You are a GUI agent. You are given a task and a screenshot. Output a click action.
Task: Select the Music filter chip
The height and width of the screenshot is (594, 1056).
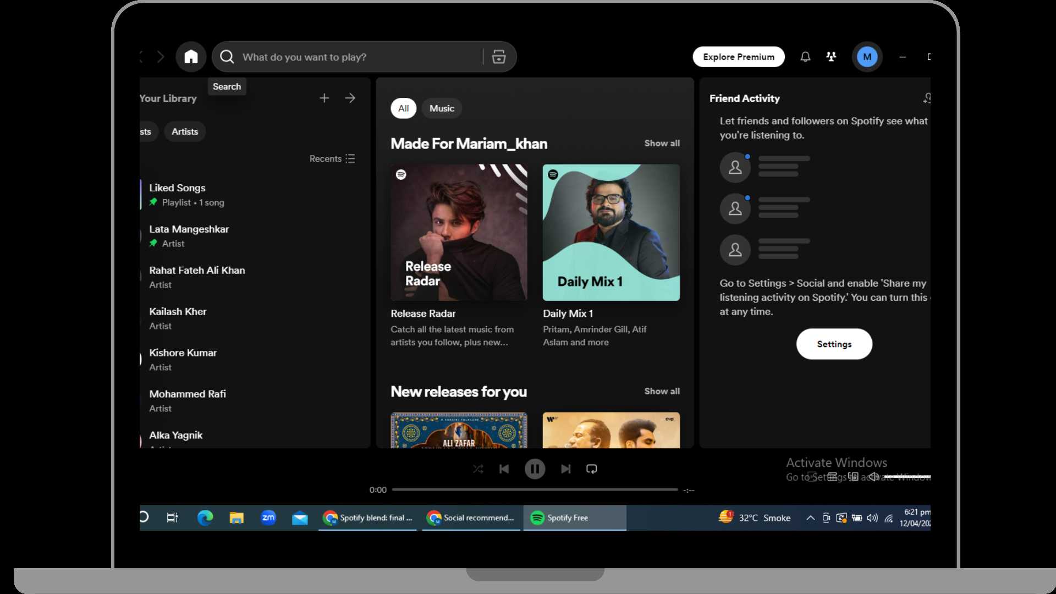pyautogui.click(x=442, y=108)
